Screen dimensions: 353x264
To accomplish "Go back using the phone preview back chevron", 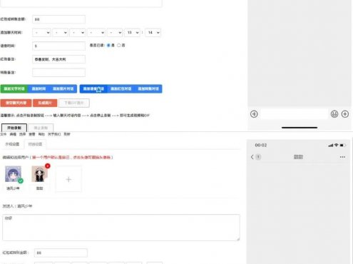I will point(252,157).
